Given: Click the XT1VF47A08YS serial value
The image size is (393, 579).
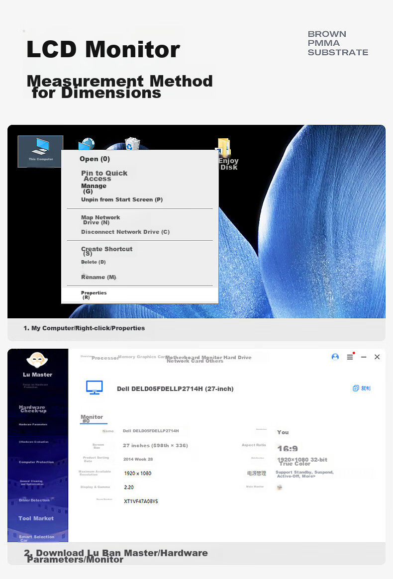Looking at the screenshot, I should 141,501.
